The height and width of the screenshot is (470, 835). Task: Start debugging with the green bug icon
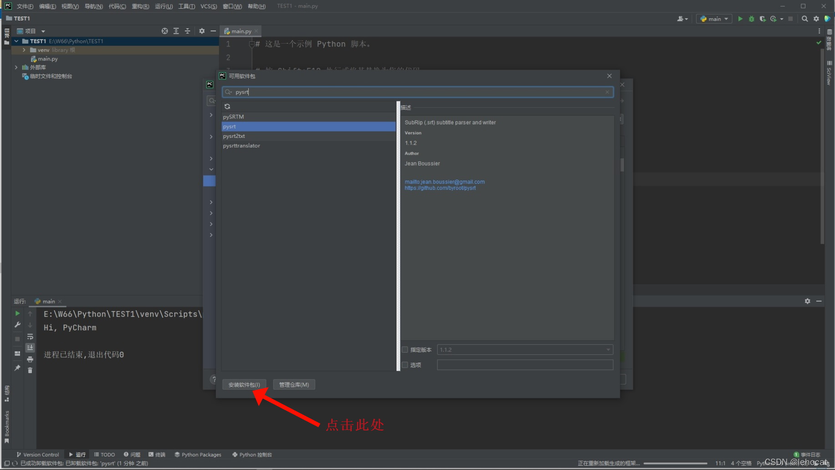pyautogui.click(x=752, y=19)
